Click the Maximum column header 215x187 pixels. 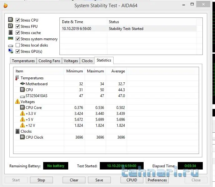pos(95,71)
